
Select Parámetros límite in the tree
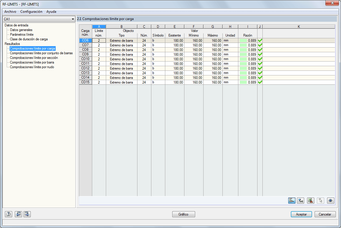tap(22, 34)
